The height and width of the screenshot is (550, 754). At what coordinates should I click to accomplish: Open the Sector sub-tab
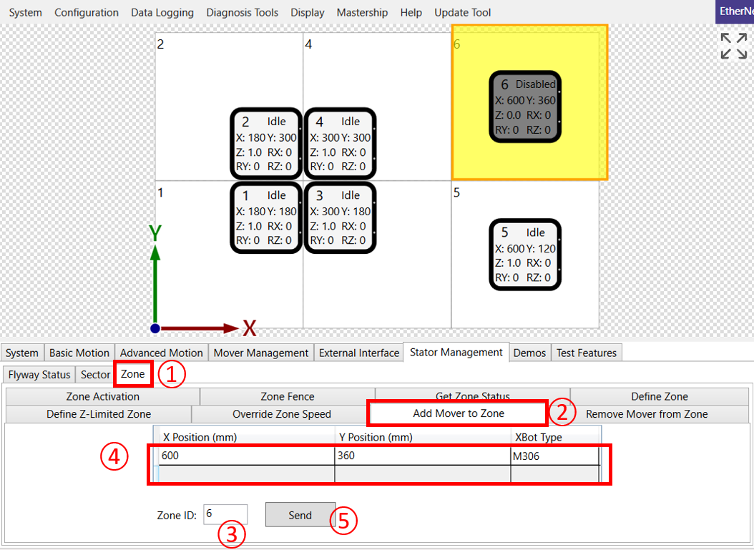(x=95, y=375)
